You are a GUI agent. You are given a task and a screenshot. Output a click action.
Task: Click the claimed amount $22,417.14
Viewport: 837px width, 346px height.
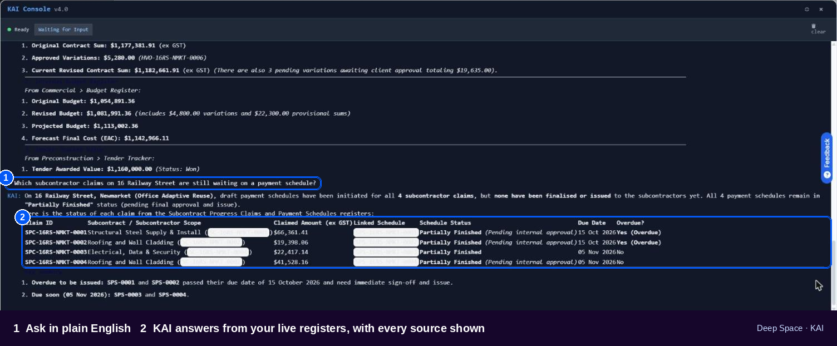click(291, 252)
